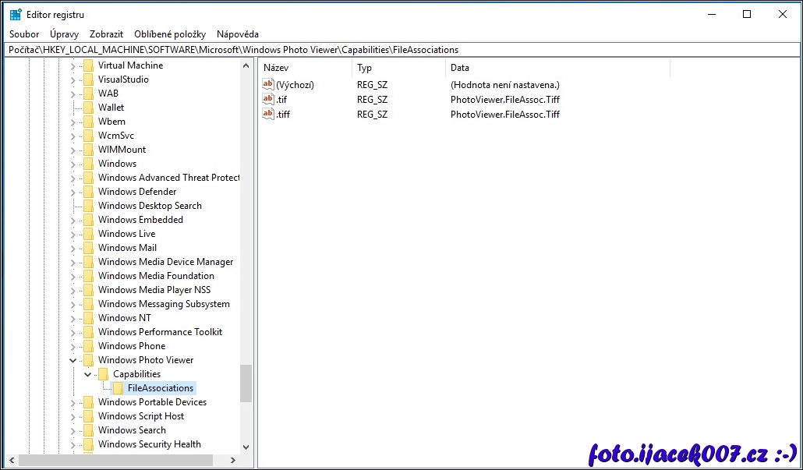This screenshot has width=803, height=470.
Task: Open the Soubor menu
Action: tap(24, 34)
